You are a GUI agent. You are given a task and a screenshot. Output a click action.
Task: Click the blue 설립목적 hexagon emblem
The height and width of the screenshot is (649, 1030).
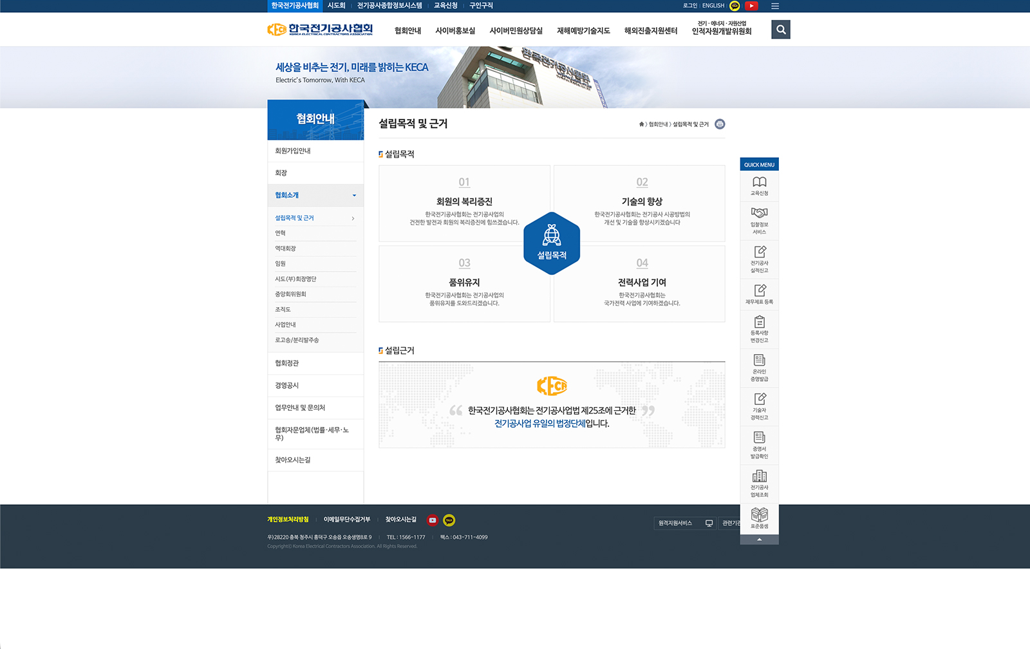coord(552,243)
